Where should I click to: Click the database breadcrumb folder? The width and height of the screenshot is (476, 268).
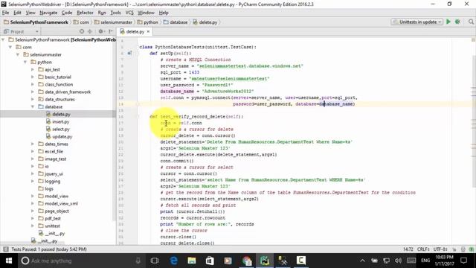point(176,22)
